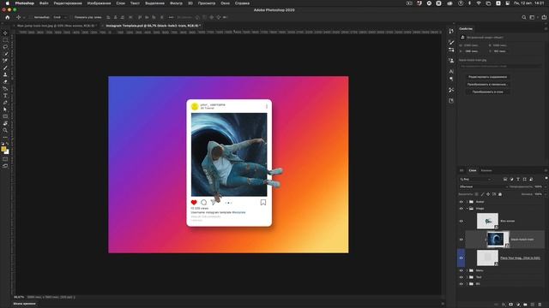The image size is (549, 308).
Task: Hide the Image group
Action: [x=462, y=209]
